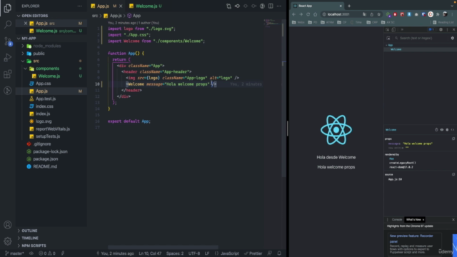The width and height of the screenshot is (457, 257).
Task: Open reportWebVitals.js in the file tree
Action: coord(53,128)
